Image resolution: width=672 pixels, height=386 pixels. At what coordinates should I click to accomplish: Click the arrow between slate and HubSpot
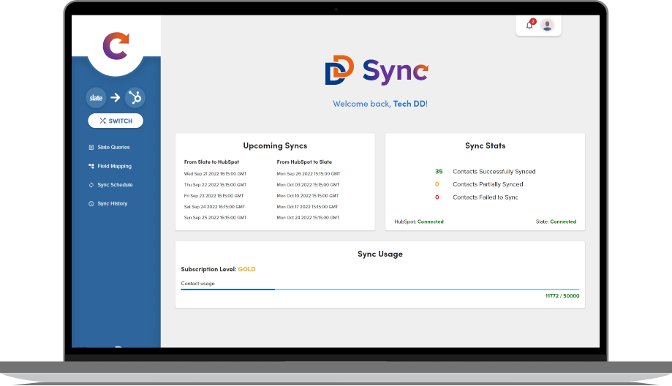click(x=116, y=98)
